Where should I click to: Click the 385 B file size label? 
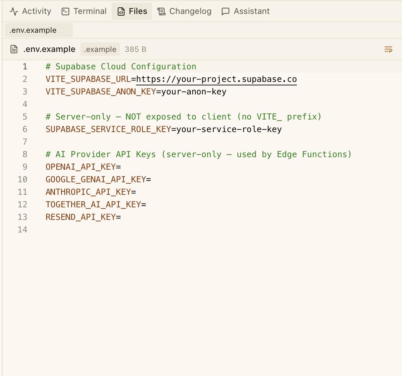pos(136,49)
